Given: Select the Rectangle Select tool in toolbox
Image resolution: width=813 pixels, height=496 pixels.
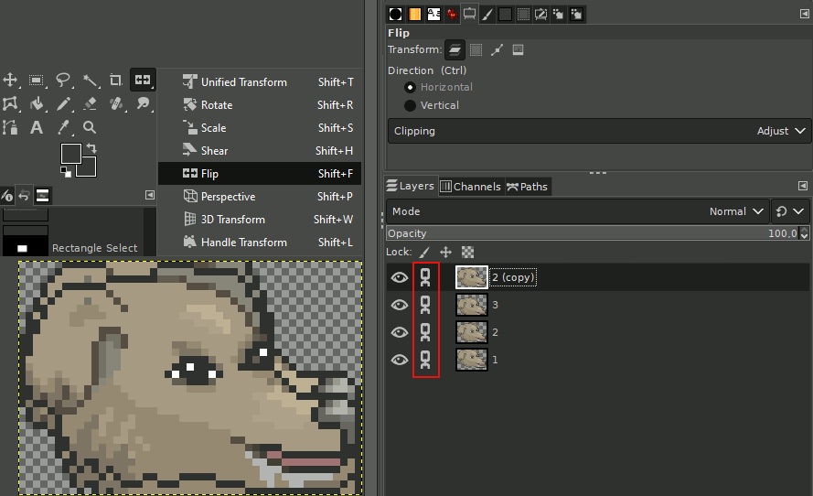Looking at the screenshot, I should click(x=37, y=80).
